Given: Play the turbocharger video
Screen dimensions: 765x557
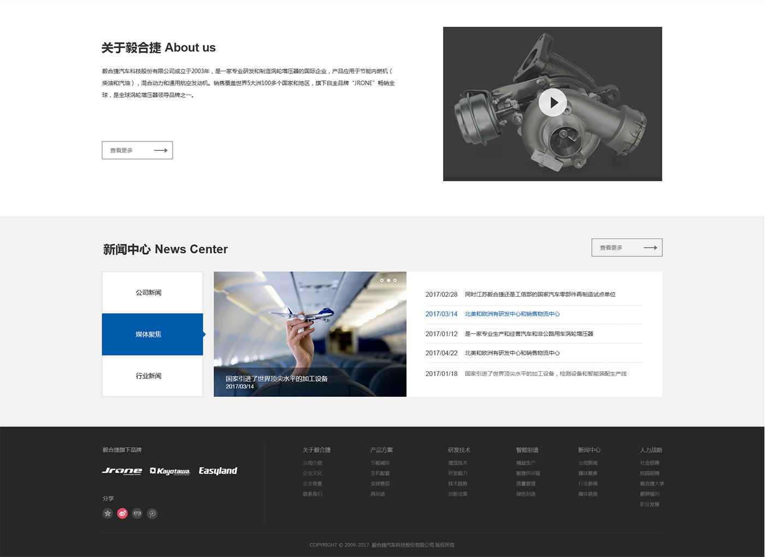Looking at the screenshot, I should pos(552,102).
